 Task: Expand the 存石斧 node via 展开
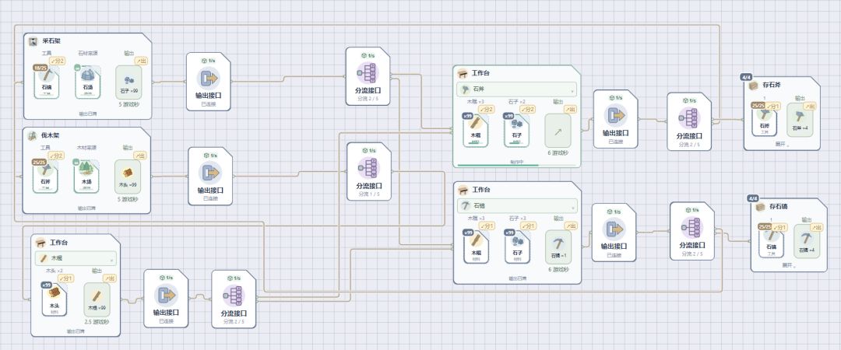pyautogui.click(x=781, y=144)
